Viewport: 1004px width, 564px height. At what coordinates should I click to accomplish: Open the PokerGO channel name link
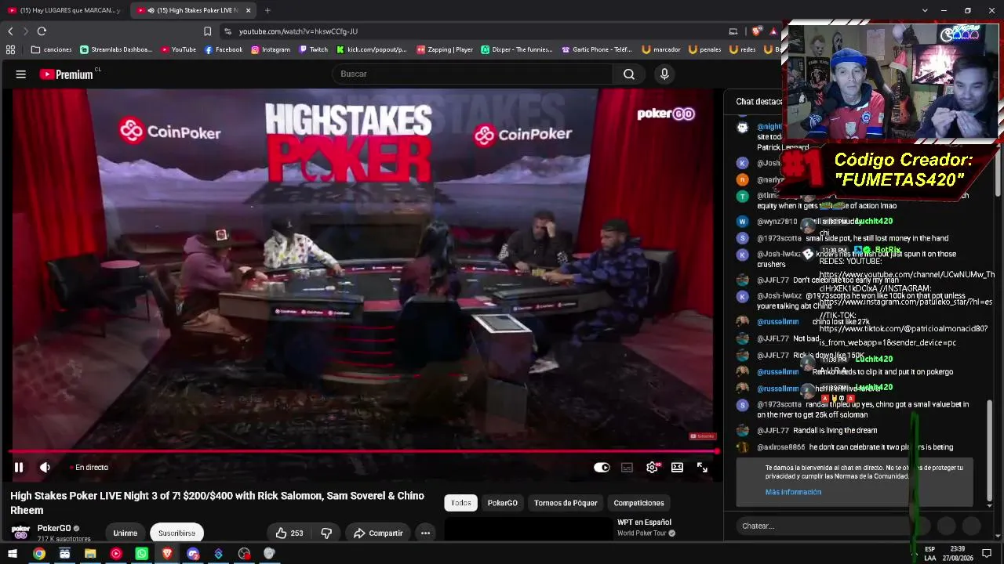[54, 528]
